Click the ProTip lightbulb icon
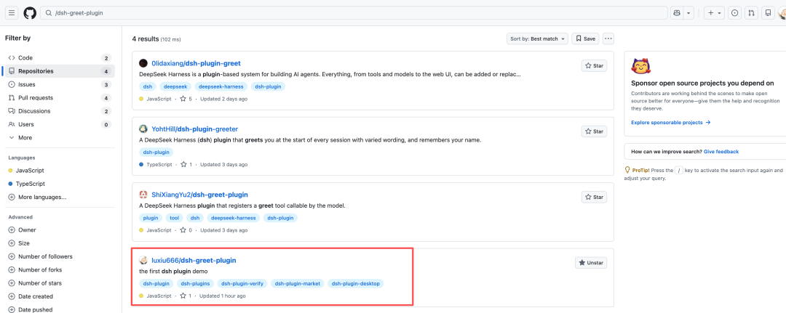 pyautogui.click(x=627, y=170)
